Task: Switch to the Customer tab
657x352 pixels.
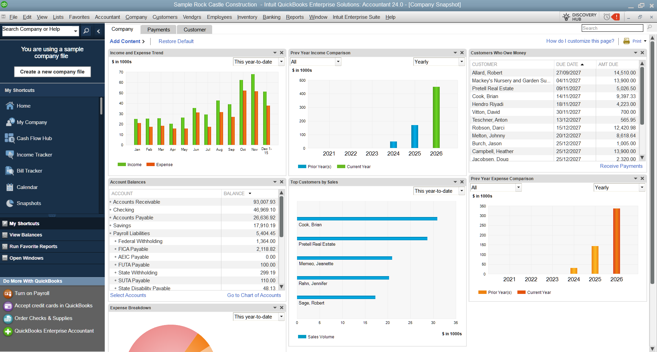Action: pyautogui.click(x=195, y=30)
